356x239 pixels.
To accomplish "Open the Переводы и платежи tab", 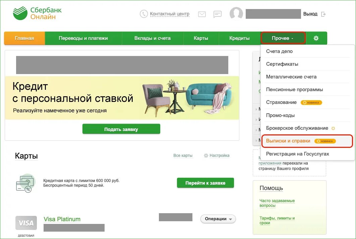I will 83,38.
